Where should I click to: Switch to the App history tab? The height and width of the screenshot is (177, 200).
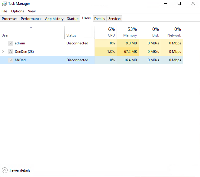click(x=54, y=19)
